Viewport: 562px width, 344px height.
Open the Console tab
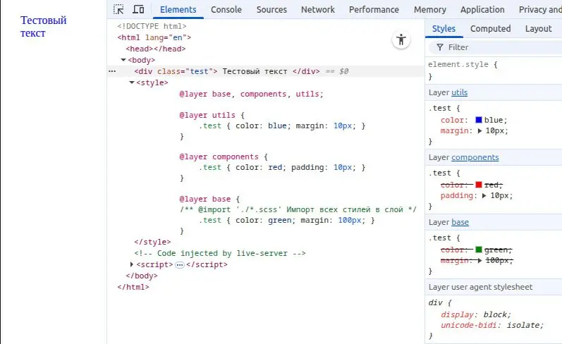(x=226, y=10)
